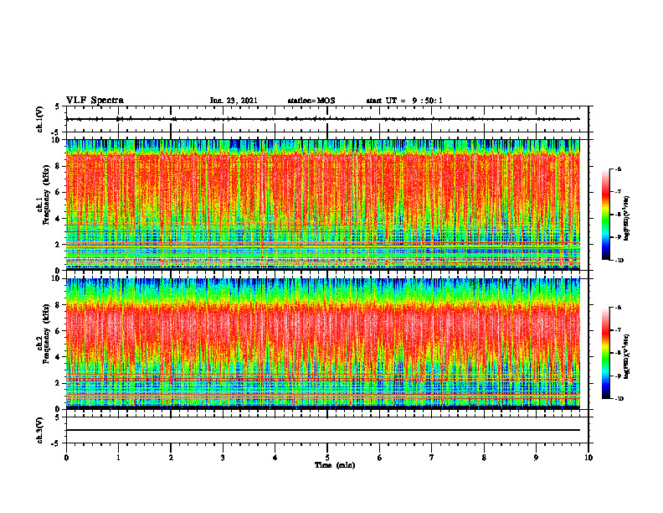
Task: Click the "-6" label on ch.1 color scale
Action: pos(618,169)
